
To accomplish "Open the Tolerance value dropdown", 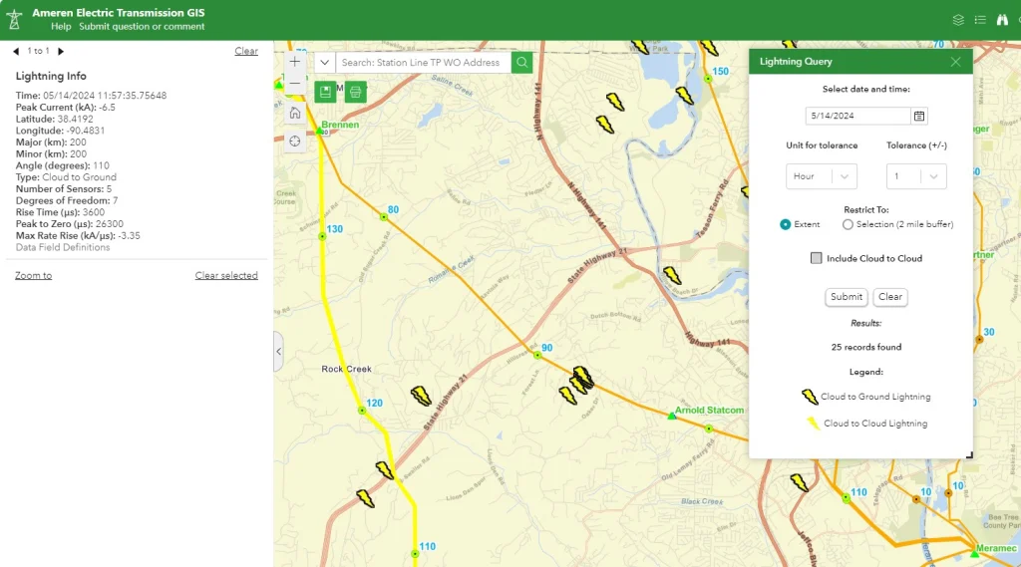I will 916,176.
